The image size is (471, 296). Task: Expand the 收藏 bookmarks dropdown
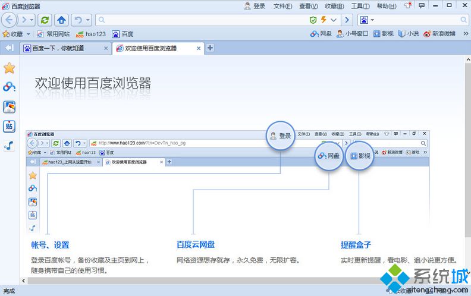27,34
